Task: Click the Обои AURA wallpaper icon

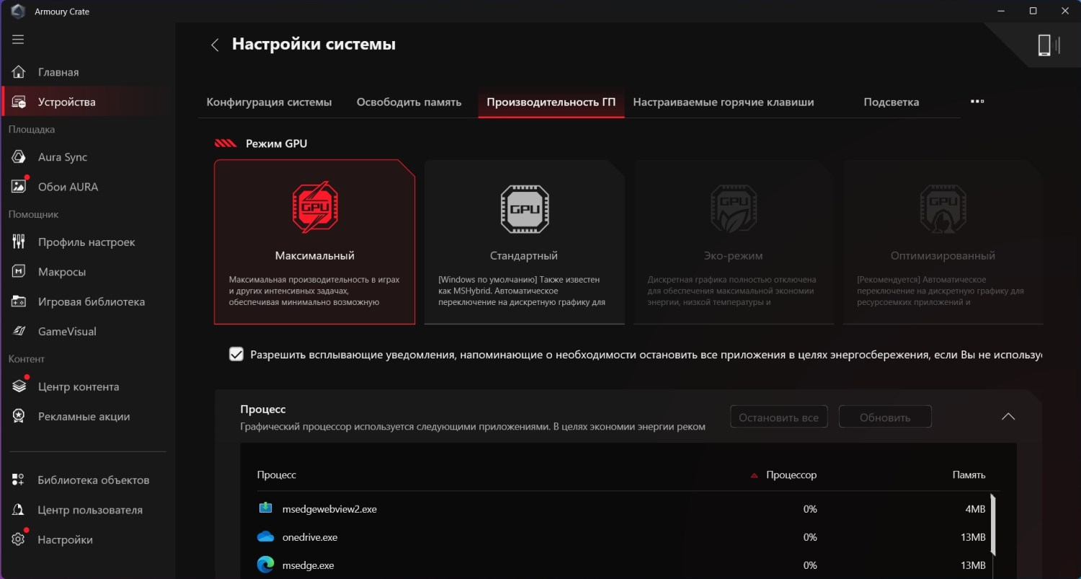Action: point(19,187)
